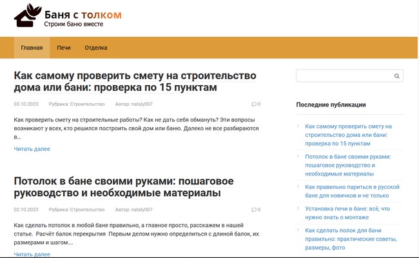Go to the Печи menu section
This screenshot has width=419, height=258.
coord(64,48)
